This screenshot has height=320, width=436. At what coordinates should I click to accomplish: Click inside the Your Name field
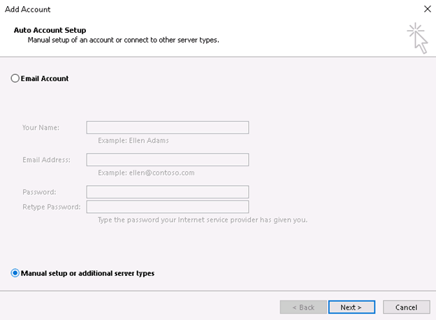(x=168, y=127)
